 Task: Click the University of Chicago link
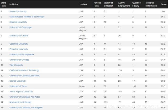[x=19, y=60]
